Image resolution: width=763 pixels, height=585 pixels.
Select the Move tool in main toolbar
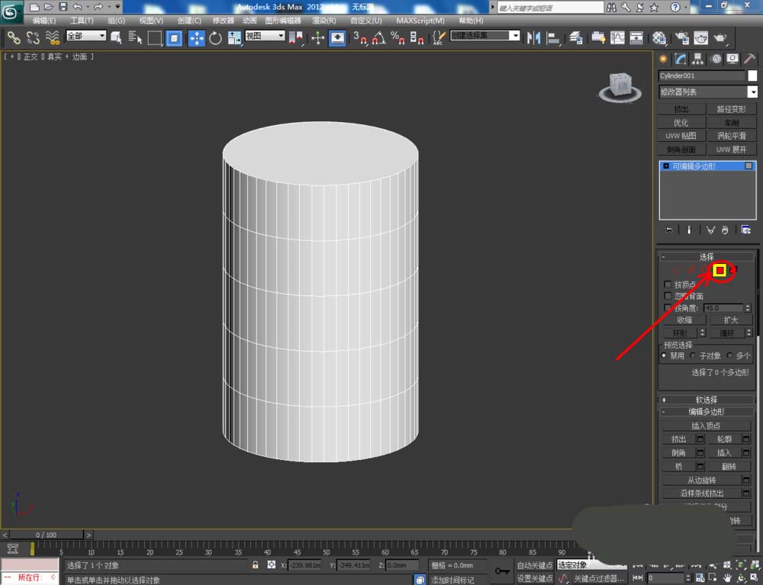tap(196, 37)
